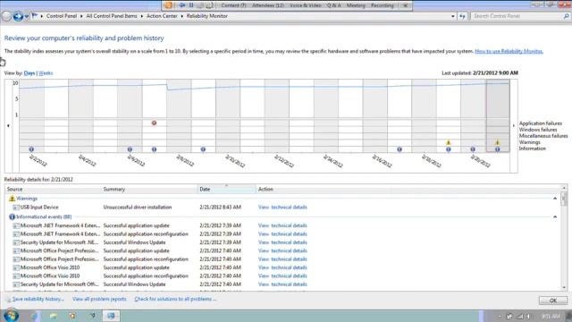Select the warning triangle on 2/21/2012
Viewport: 572px width, 322px height.
pyautogui.click(x=497, y=142)
